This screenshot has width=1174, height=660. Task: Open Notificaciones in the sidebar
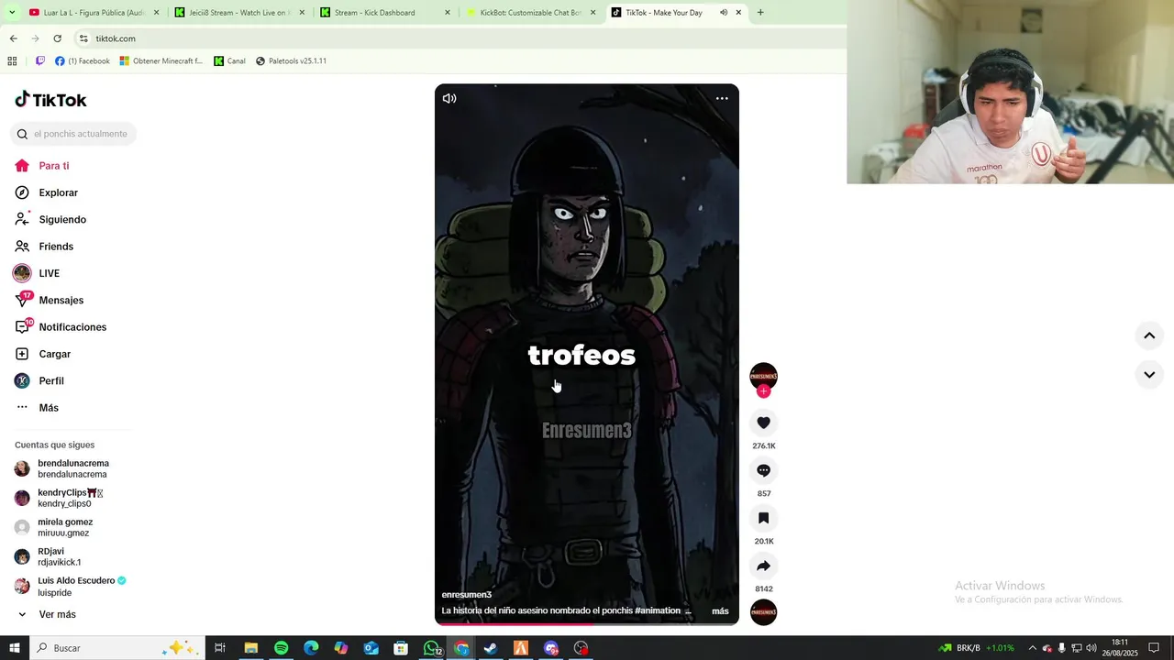(x=73, y=327)
